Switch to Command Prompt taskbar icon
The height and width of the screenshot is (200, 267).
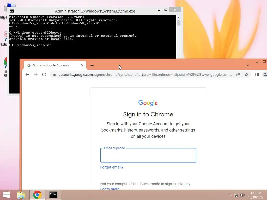click(x=53, y=195)
